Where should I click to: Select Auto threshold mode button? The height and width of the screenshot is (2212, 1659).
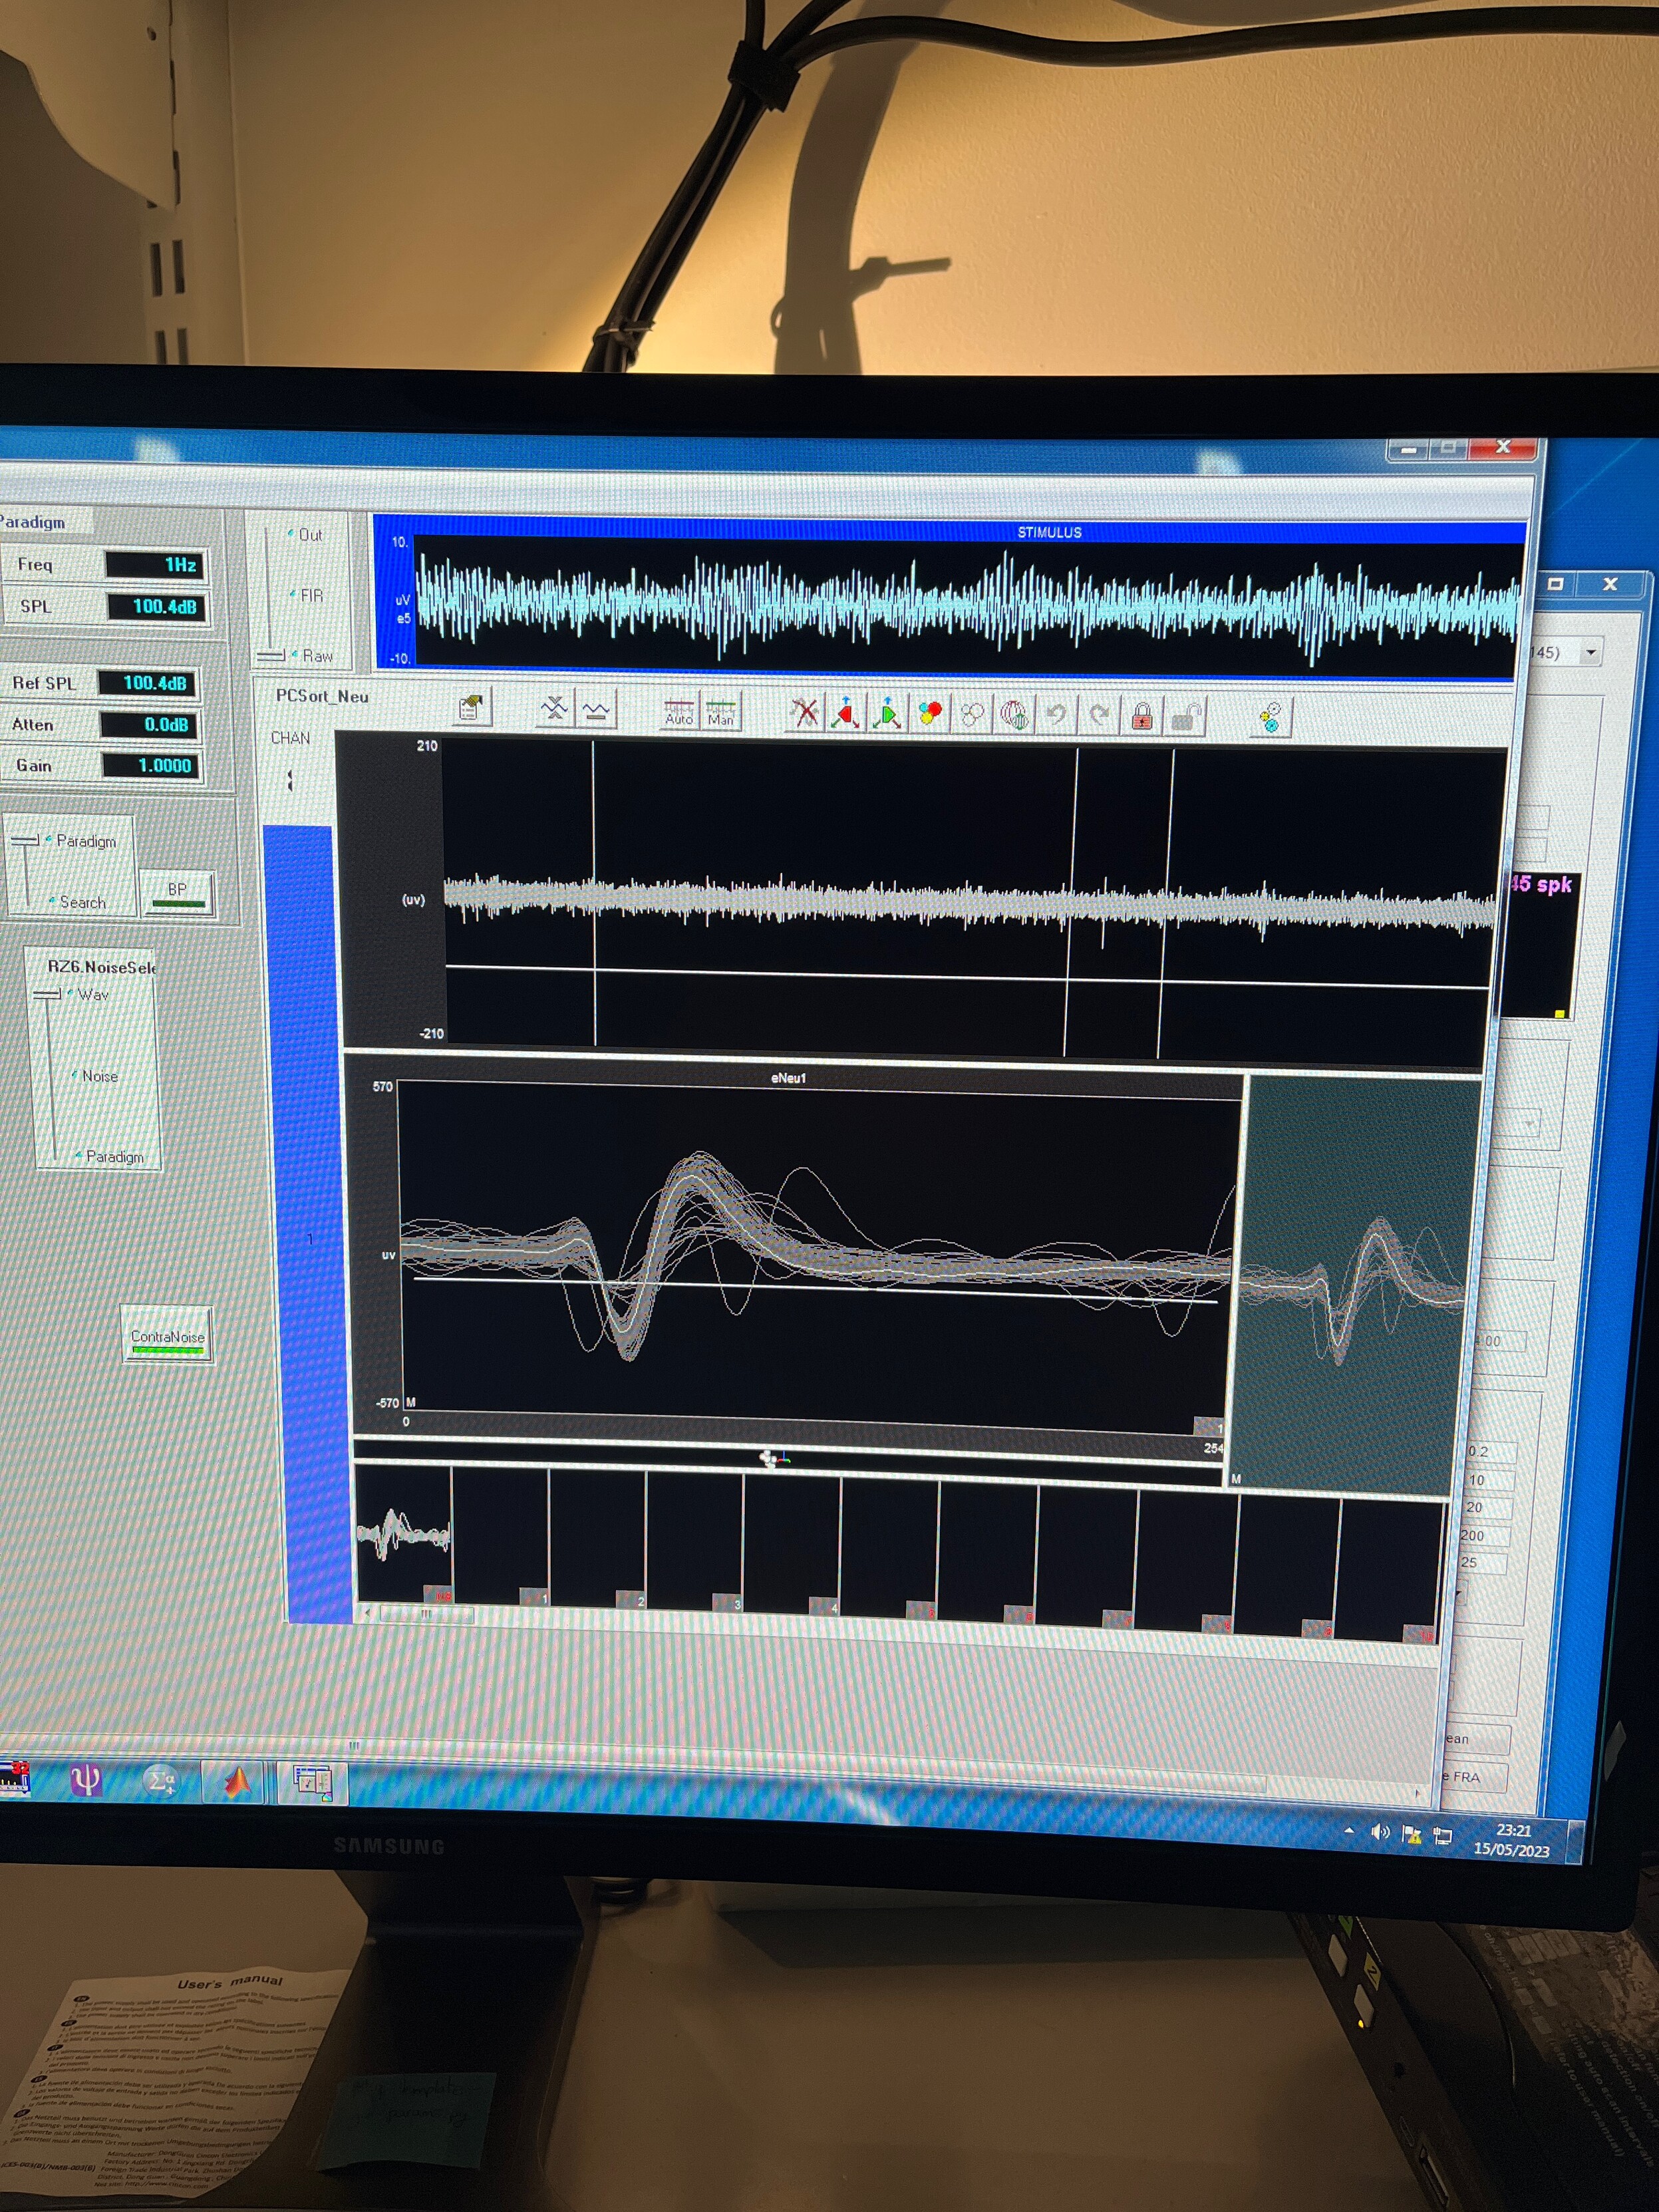679,712
